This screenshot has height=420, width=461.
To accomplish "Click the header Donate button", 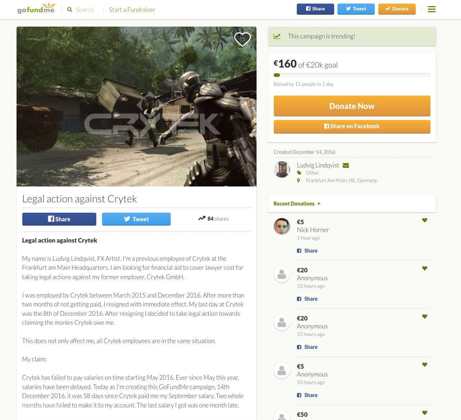I will coord(397,9).
